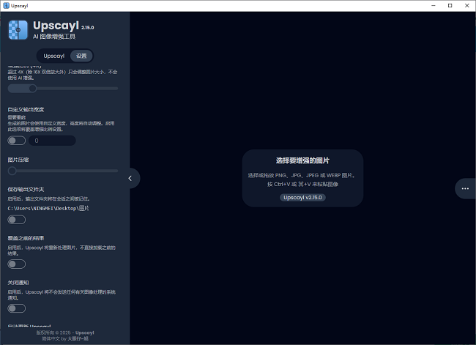476x345 pixels.
Task: Click the AI 图像增强工具 subtitle
Action: pyautogui.click(x=54, y=37)
